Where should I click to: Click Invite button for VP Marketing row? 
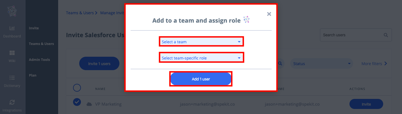[x=366, y=104]
